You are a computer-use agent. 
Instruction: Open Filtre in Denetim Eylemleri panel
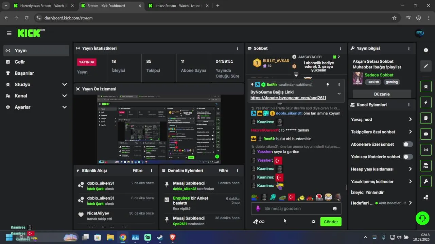(x=223, y=170)
